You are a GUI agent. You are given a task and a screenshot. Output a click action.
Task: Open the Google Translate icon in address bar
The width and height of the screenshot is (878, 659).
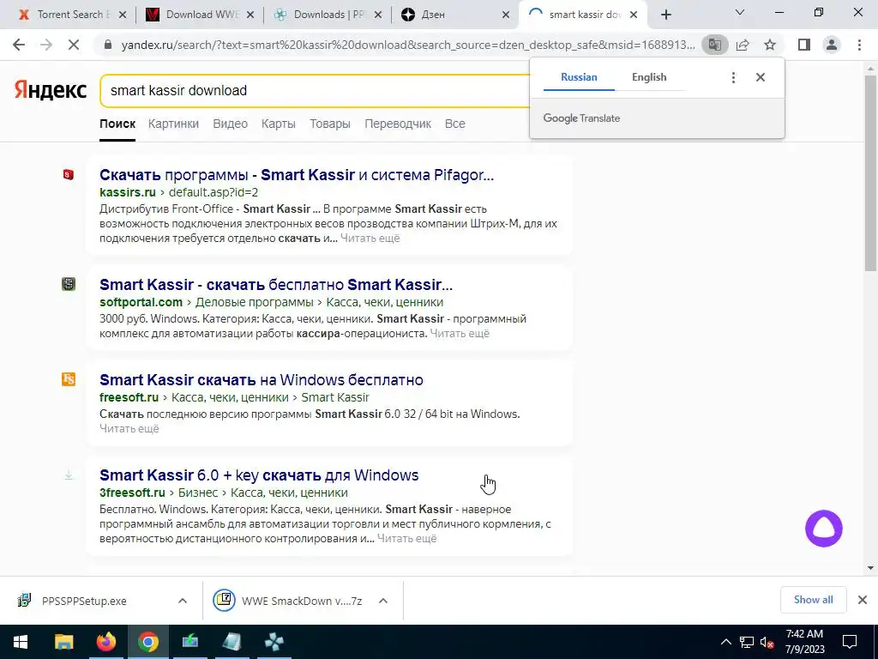click(x=714, y=45)
